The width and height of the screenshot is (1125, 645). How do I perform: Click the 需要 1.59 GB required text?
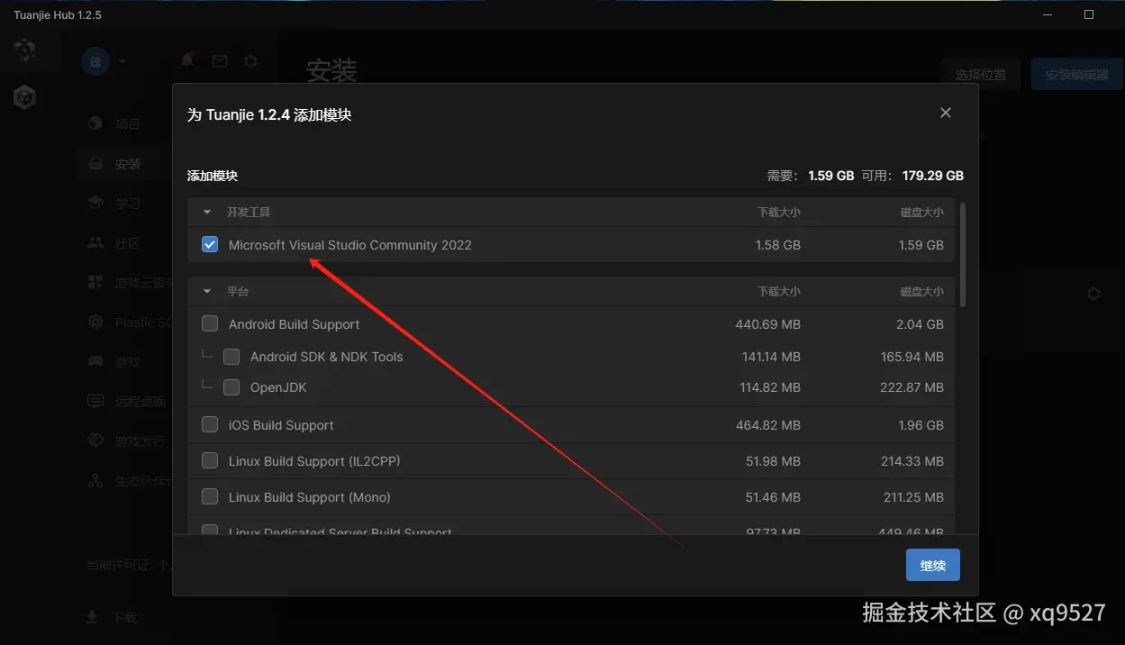pyautogui.click(x=811, y=176)
